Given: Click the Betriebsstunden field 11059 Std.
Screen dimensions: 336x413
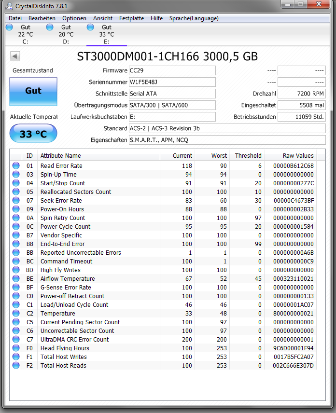Looking at the screenshot, I should point(302,117).
